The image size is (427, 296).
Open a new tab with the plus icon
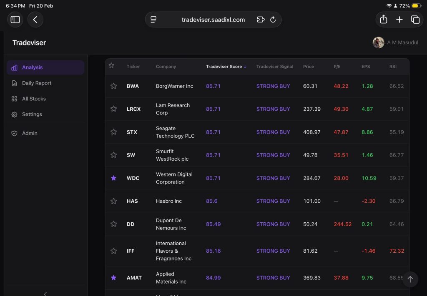pyautogui.click(x=399, y=20)
